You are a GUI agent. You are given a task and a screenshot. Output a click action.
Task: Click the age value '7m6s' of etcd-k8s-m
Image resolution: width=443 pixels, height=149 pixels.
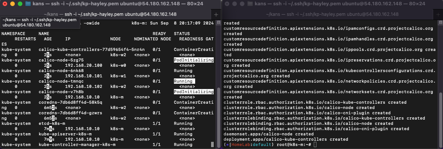(49, 129)
